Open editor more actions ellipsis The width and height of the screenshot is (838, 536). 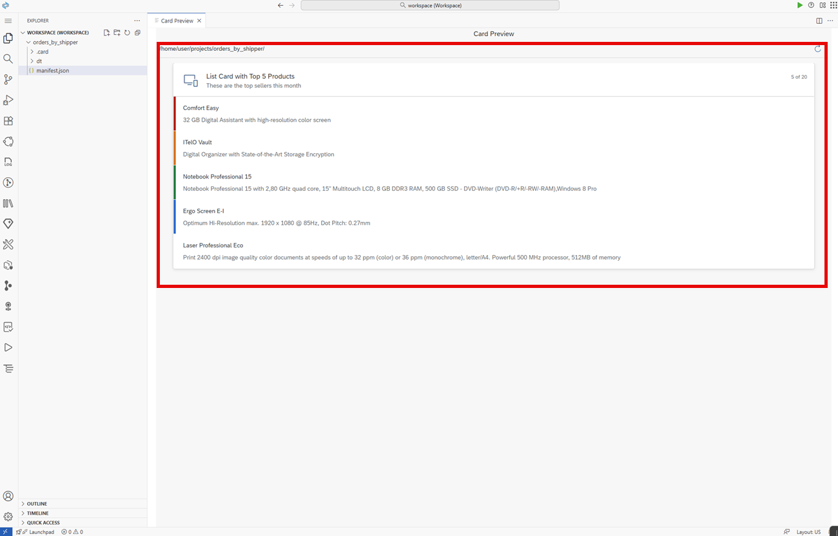tap(830, 21)
